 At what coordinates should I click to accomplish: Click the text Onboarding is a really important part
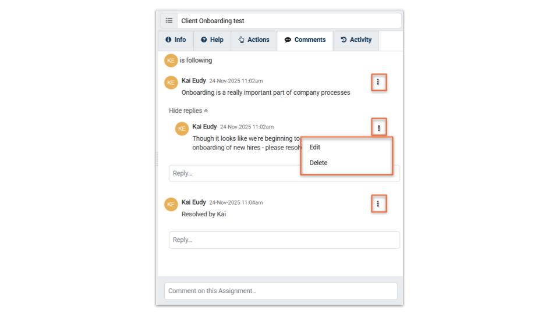click(266, 92)
